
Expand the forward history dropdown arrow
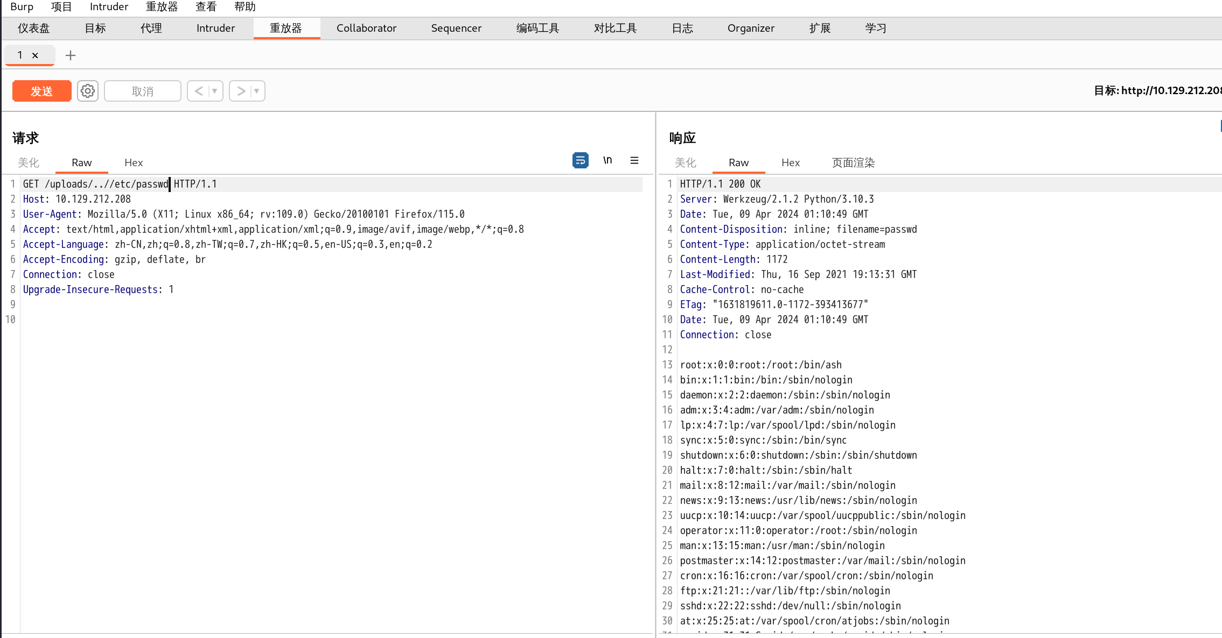[x=257, y=91]
